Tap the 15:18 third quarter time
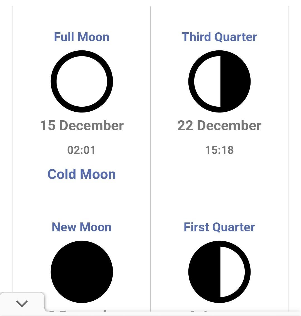 219,150
